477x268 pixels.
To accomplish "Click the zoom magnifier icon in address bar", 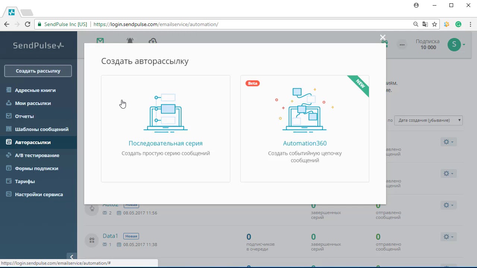I will (416, 24).
